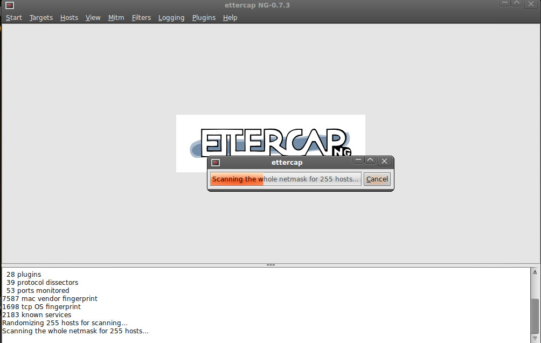Open the View menu
This screenshot has height=343, width=541.
pyautogui.click(x=93, y=18)
